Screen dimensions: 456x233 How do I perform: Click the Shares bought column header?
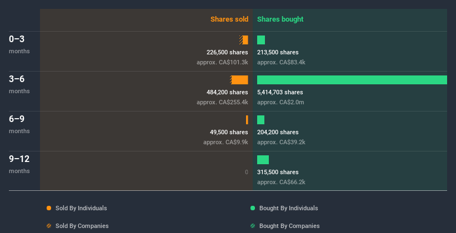280,19
